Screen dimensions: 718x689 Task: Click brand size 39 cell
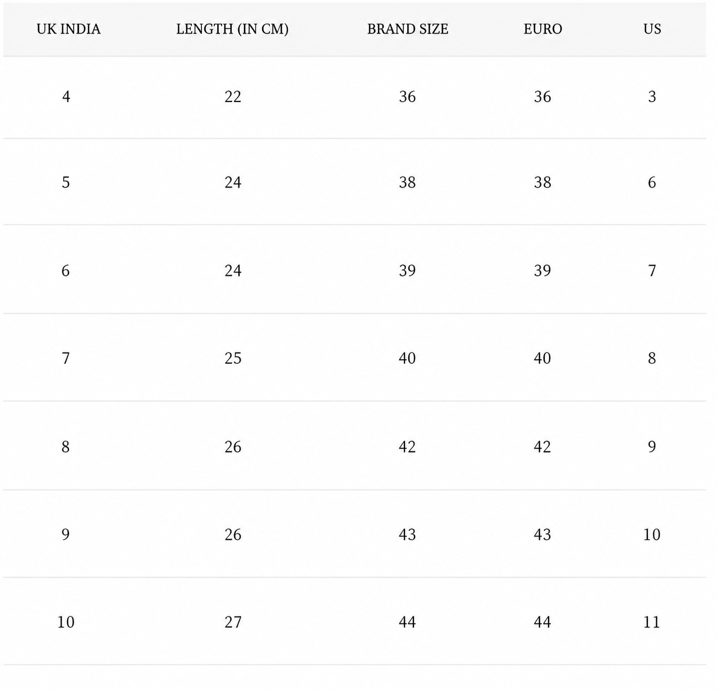pos(407,271)
